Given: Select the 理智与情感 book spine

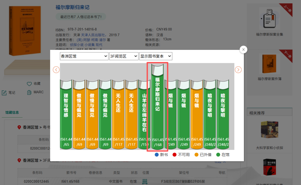Looking at the screenshot, I should [66, 115].
